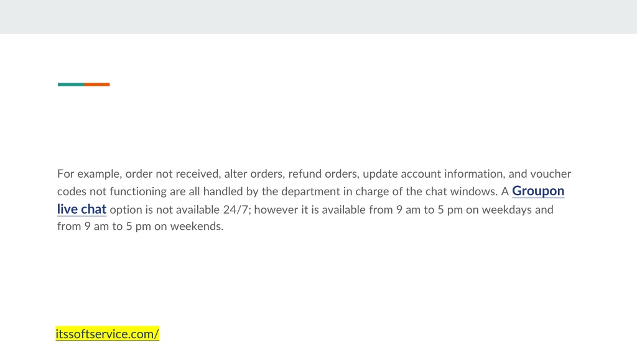Click the orange segment of accent bar
The width and height of the screenshot is (637, 358).
(96, 85)
